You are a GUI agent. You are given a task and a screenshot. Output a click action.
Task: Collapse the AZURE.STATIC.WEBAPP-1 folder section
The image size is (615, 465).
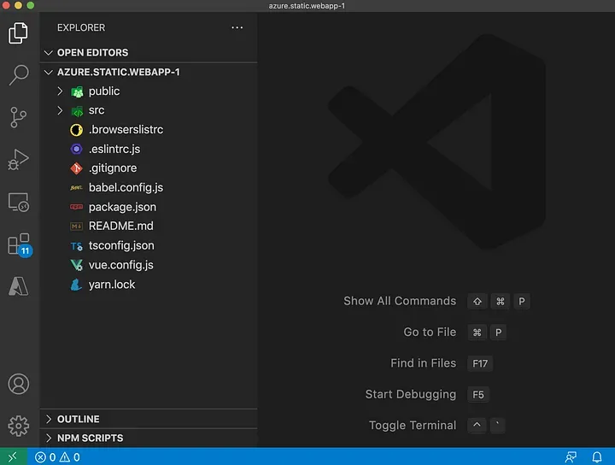click(48, 72)
